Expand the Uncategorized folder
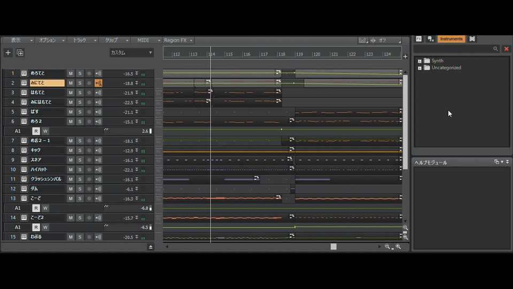The image size is (513, 289). [x=419, y=68]
